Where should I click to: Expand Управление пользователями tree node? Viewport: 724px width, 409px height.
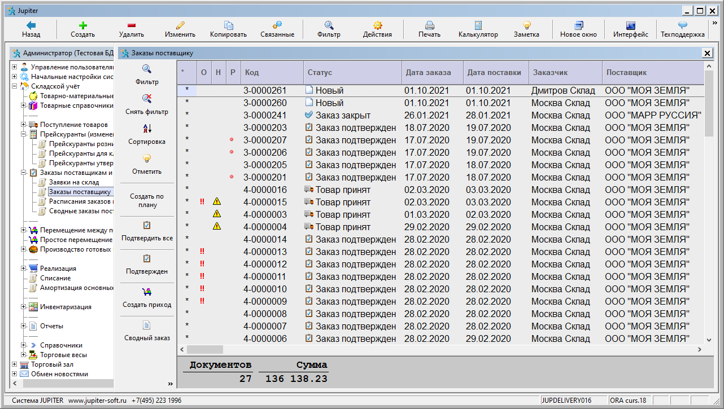(14, 67)
